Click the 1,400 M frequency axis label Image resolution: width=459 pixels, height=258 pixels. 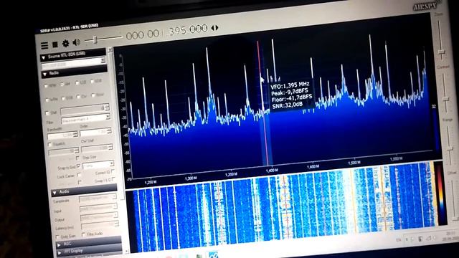coord(273,171)
